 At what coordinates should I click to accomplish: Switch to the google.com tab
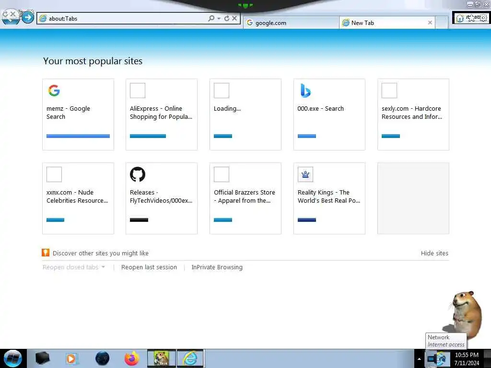(291, 23)
